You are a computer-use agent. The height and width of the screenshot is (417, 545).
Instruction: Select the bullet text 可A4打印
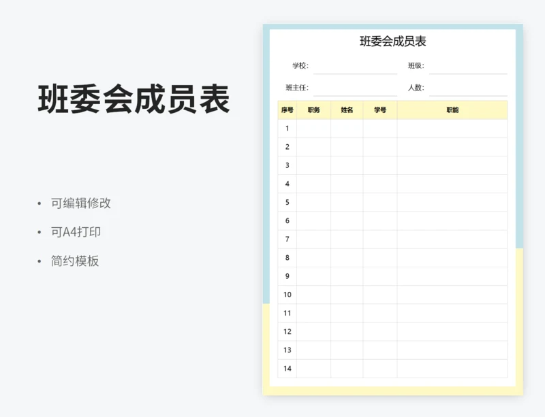pos(76,232)
